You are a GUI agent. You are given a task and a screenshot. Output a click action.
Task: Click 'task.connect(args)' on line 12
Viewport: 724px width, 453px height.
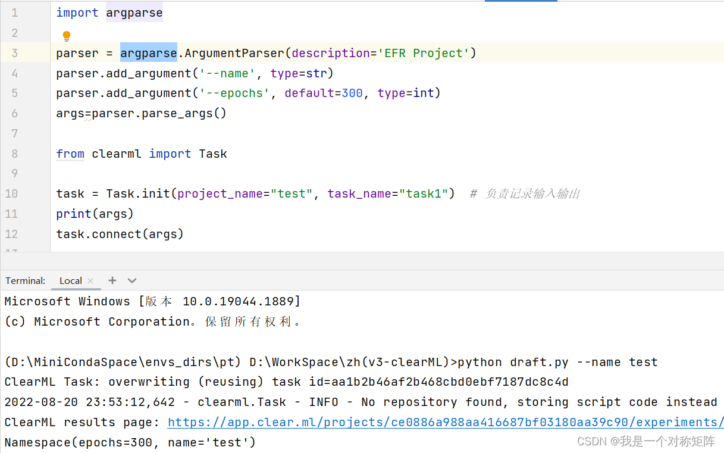coord(120,234)
